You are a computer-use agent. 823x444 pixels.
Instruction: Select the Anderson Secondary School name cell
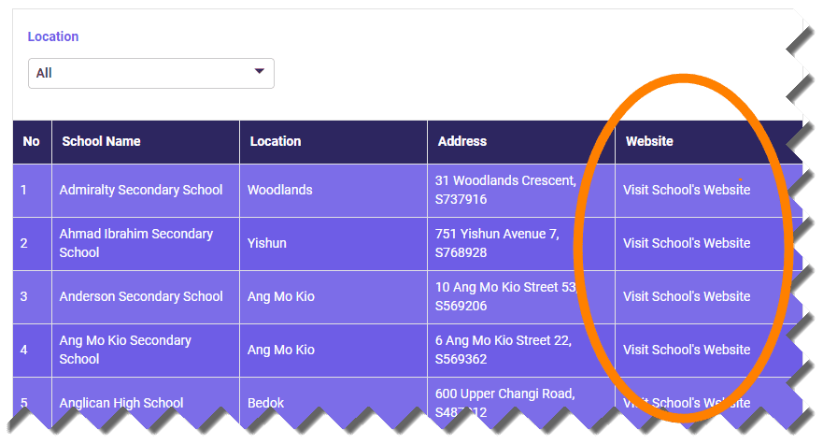146,297
